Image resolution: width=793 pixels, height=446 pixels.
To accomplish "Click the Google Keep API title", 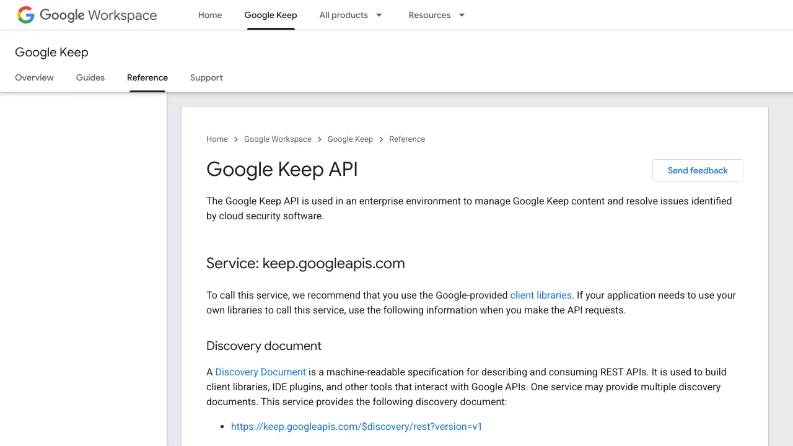I will 282,169.
